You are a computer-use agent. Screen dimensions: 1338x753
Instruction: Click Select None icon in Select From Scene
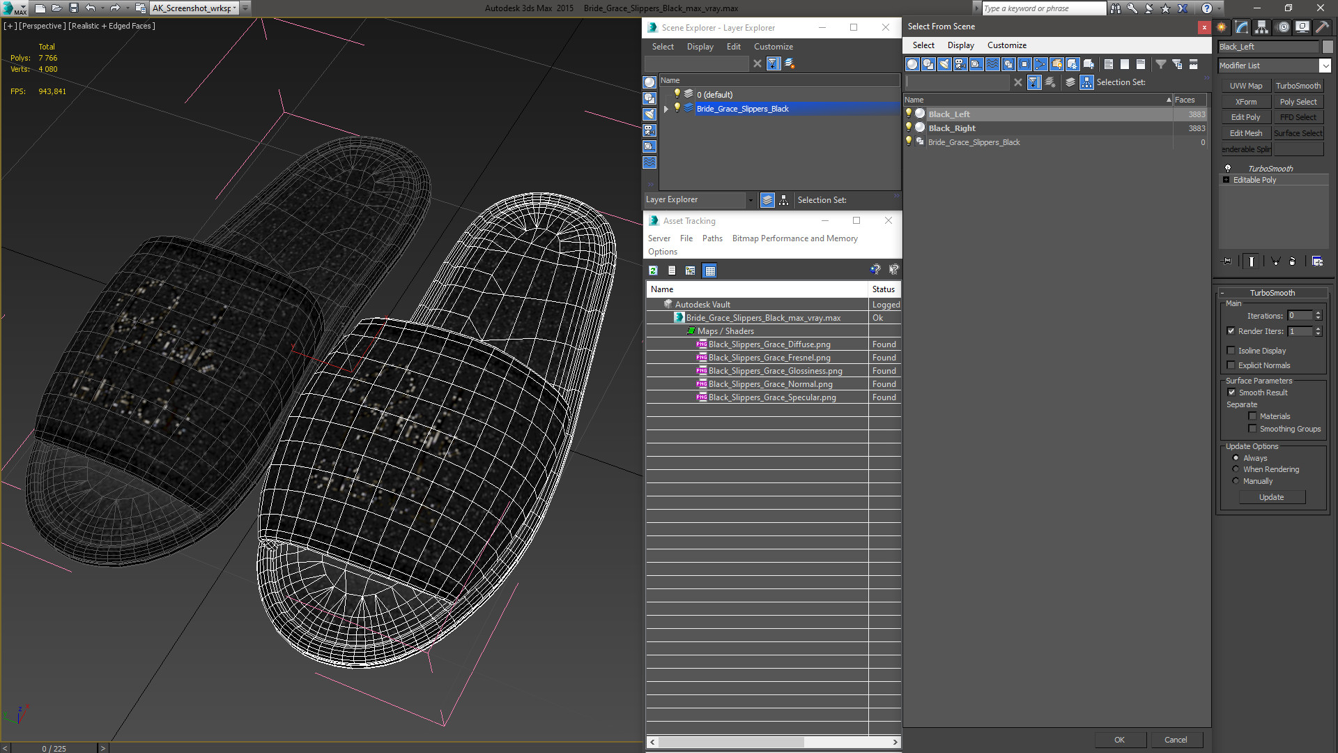pyautogui.click(x=1125, y=64)
